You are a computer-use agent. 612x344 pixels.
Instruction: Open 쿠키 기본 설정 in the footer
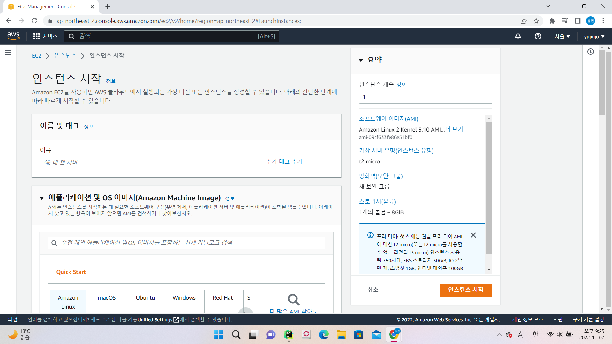588,319
